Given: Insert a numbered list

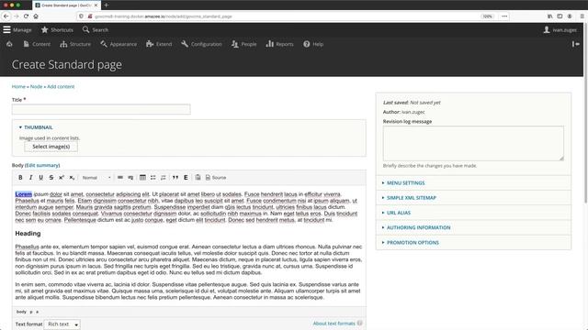Looking at the screenshot, I should click(x=164, y=177).
